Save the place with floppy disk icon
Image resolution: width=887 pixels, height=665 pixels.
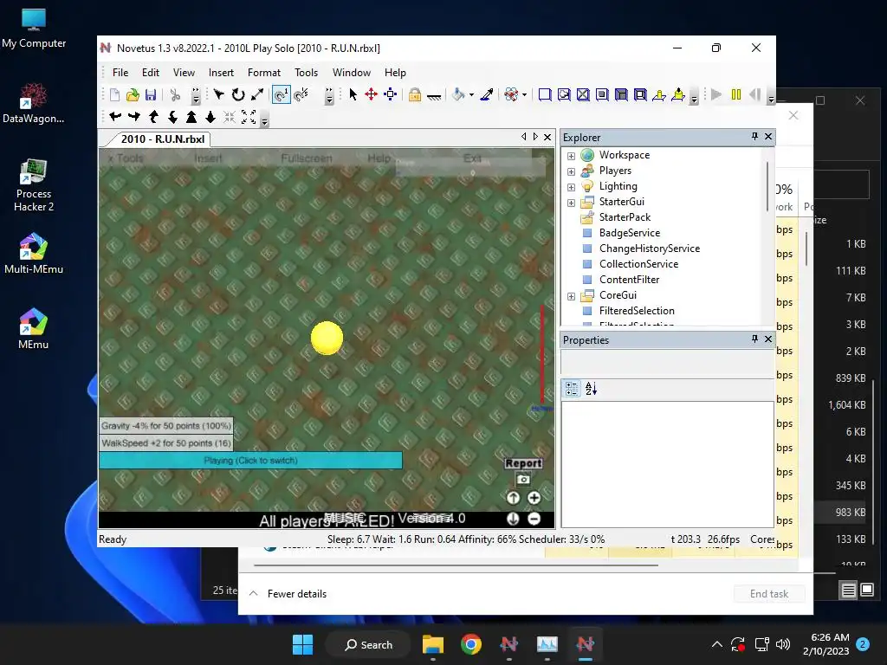151,94
